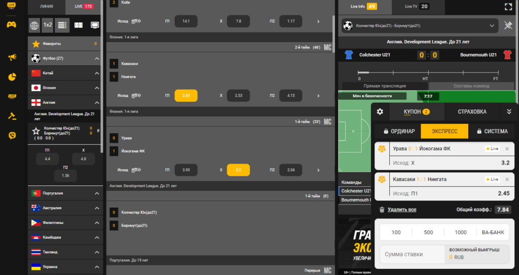
Task: Open Составы команд tab
Action: coord(471,86)
